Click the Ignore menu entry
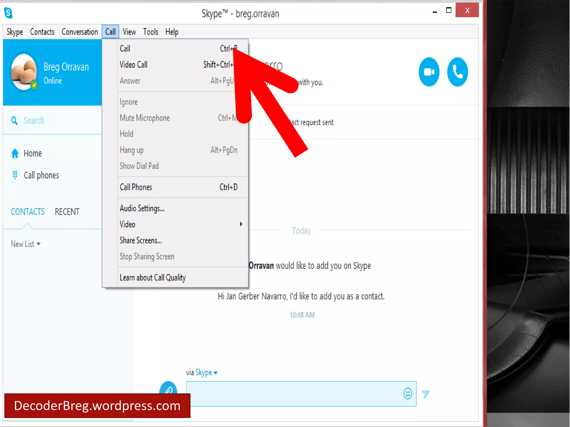The height and width of the screenshot is (427, 570). pyautogui.click(x=175, y=102)
